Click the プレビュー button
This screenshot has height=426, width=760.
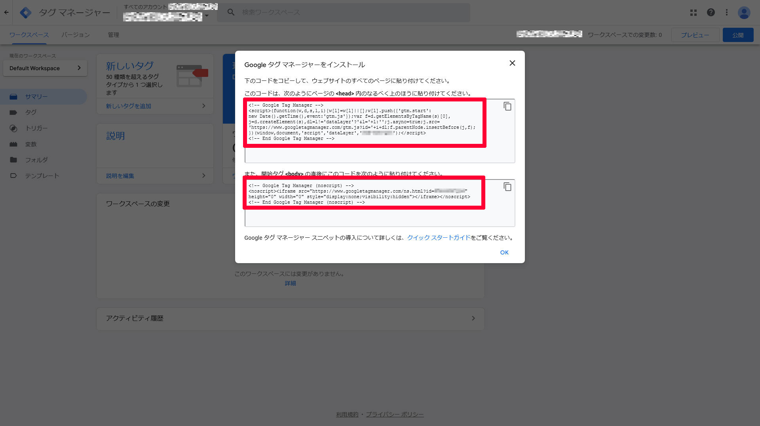(695, 35)
